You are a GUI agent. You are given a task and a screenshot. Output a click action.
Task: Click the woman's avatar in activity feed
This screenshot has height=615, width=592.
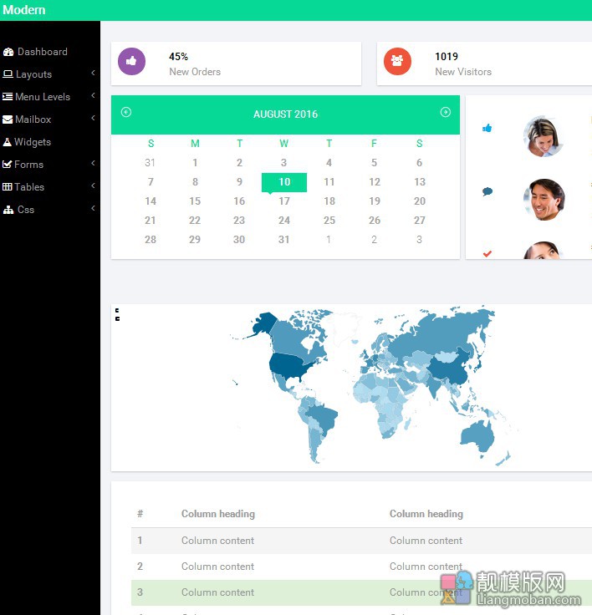tap(544, 136)
